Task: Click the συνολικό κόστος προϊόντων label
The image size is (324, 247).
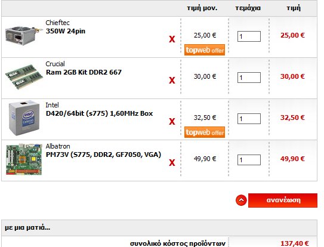Action: coord(178,243)
